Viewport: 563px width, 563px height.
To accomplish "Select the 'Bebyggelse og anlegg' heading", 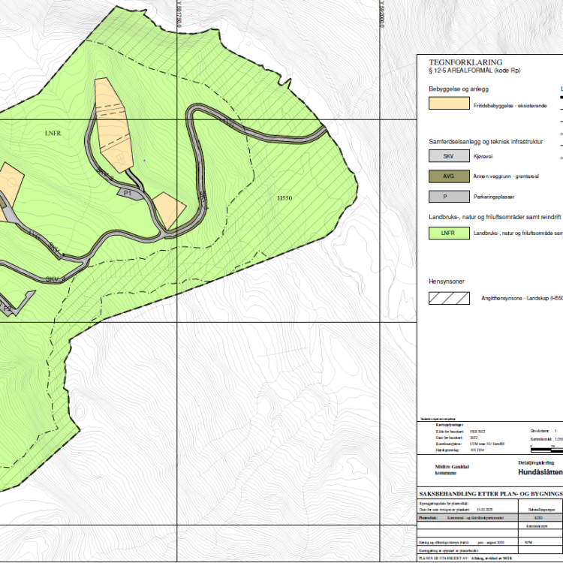I will coord(459,89).
